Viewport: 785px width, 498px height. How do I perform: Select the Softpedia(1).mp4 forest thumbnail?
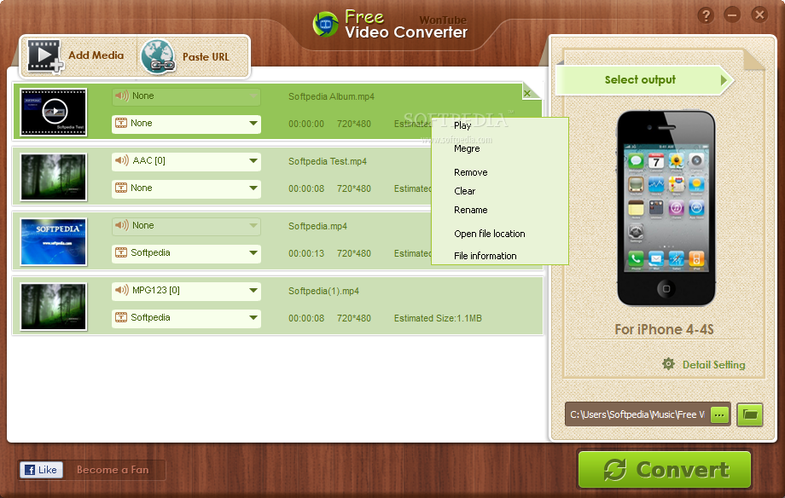coord(54,307)
